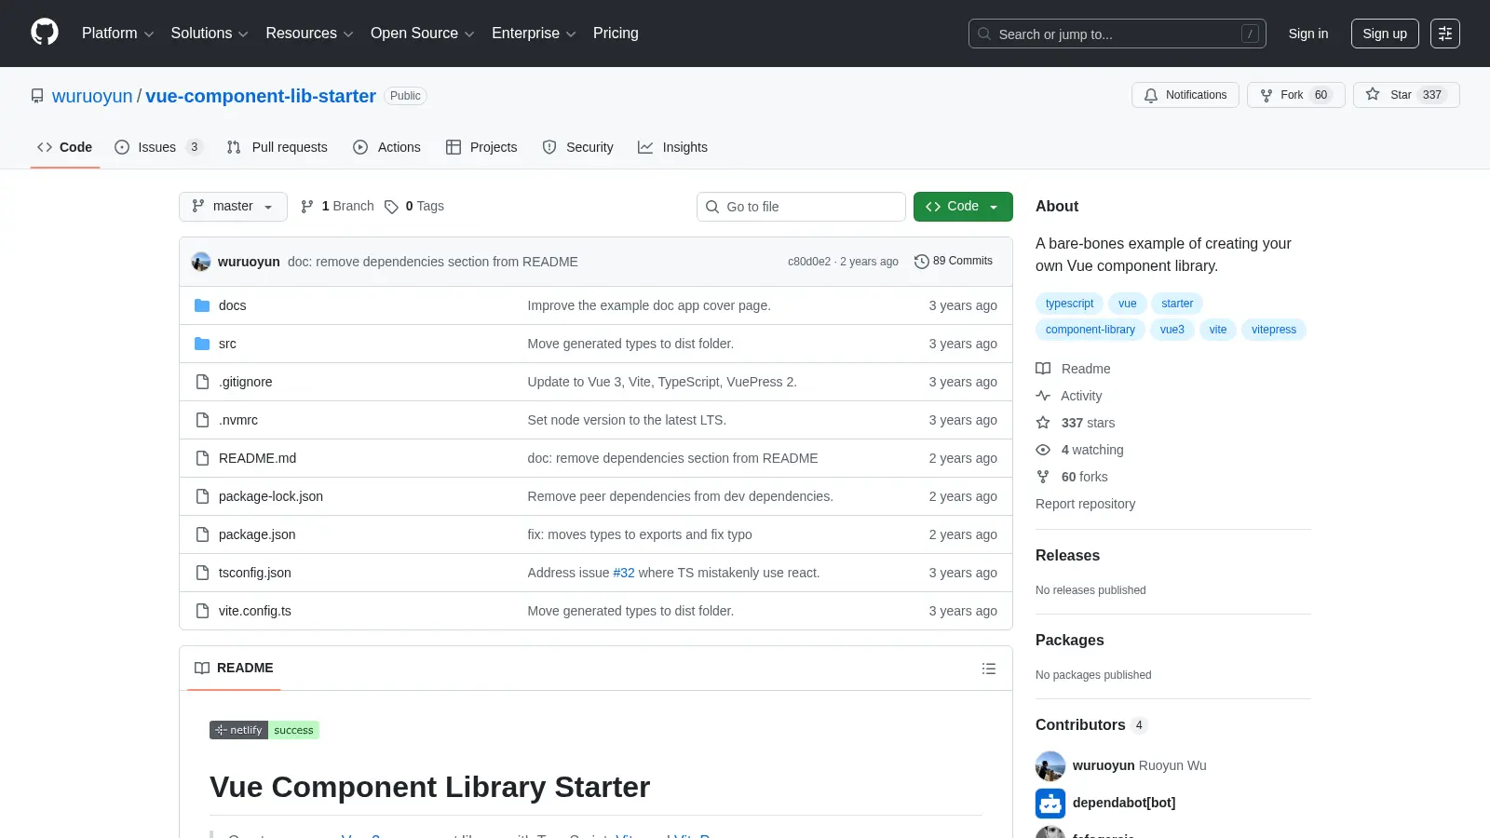1490x838 pixels.
Task: Open the command palette icon in header
Action: (x=1445, y=34)
